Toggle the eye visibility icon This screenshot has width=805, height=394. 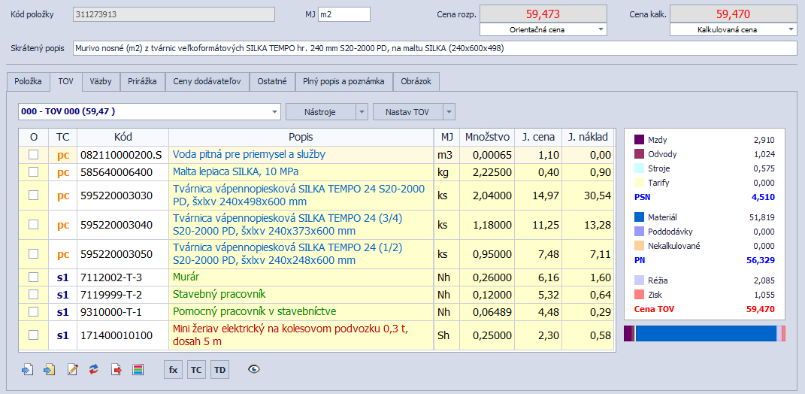[254, 369]
